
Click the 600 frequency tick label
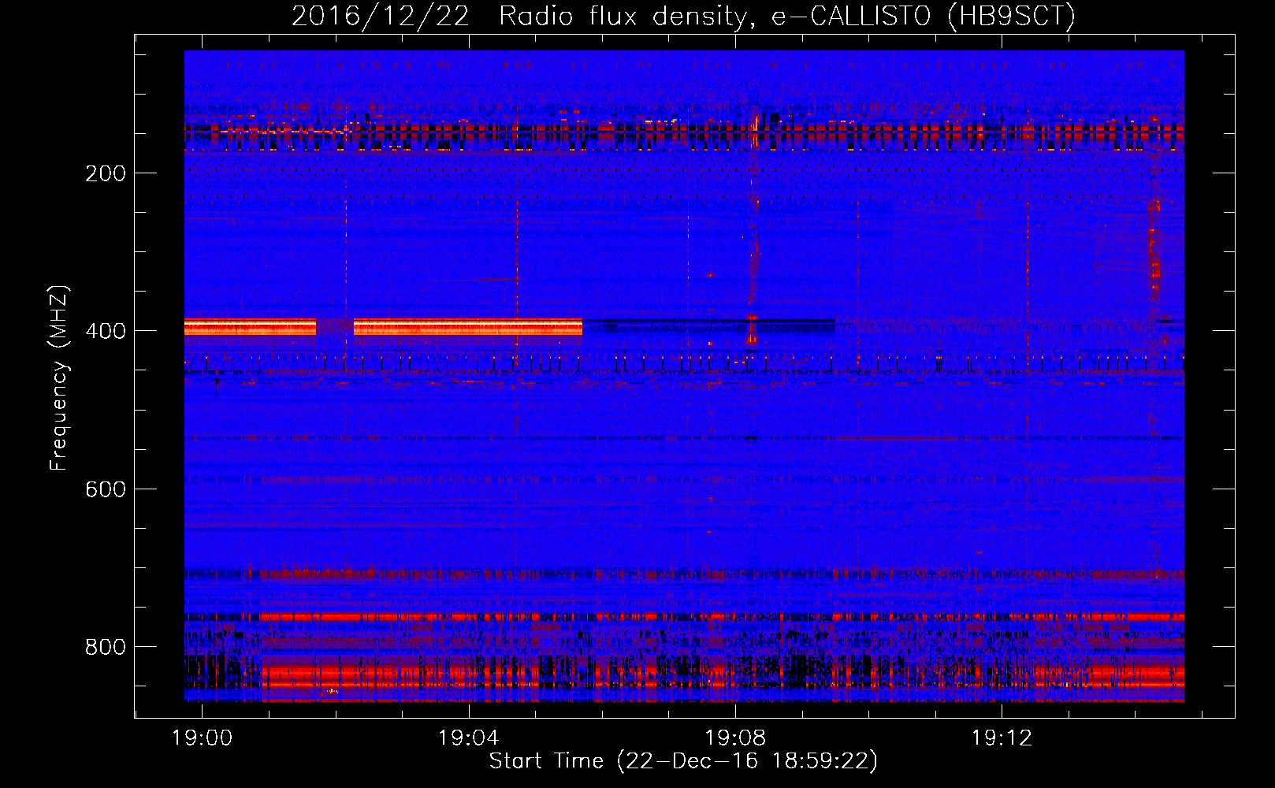(106, 489)
